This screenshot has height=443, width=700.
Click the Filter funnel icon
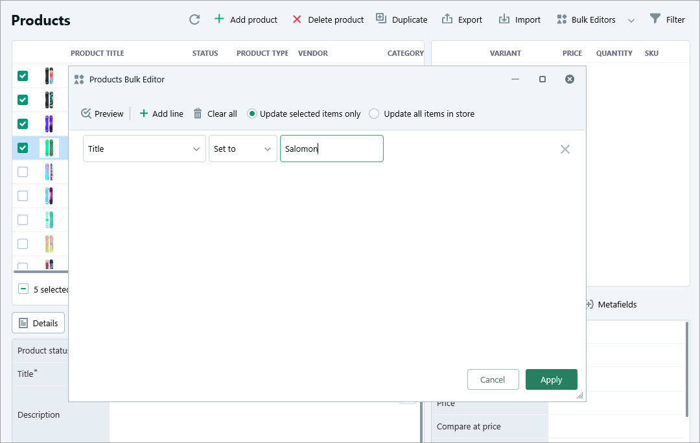(655, 18)
